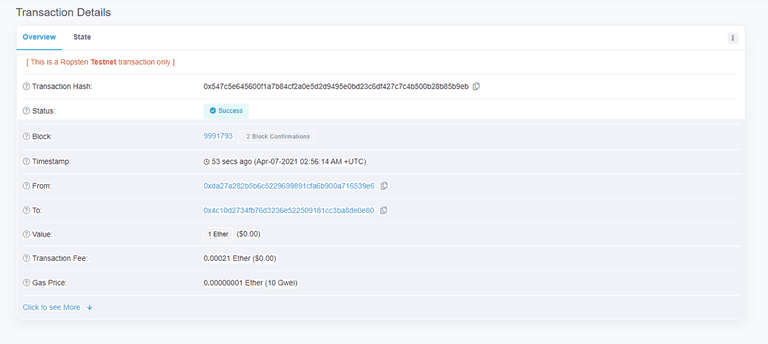This screenshot has width=768, height=344.
Task: Open block 9991793 link
Action: pyautogui.click(x=218, y=136)
